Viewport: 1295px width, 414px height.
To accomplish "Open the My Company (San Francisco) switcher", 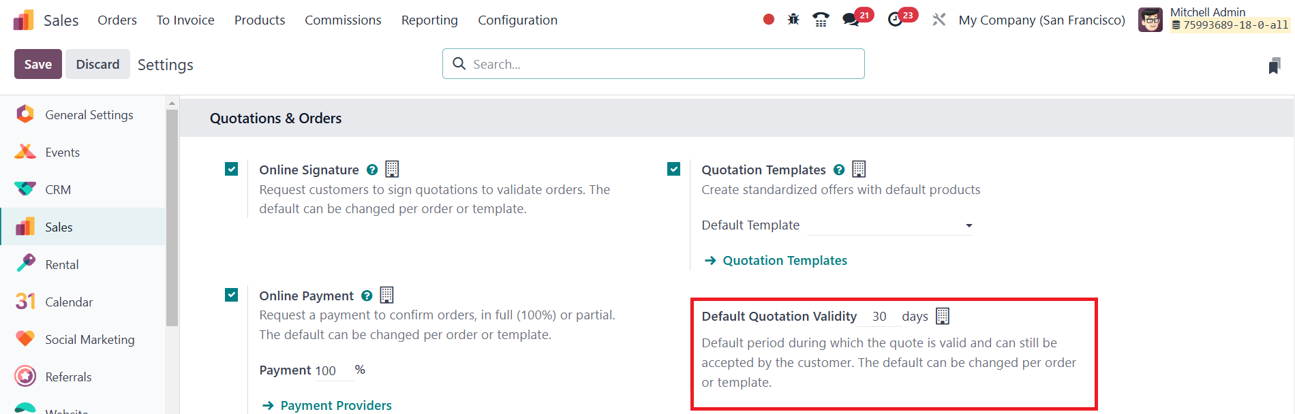I will 1041,20.
